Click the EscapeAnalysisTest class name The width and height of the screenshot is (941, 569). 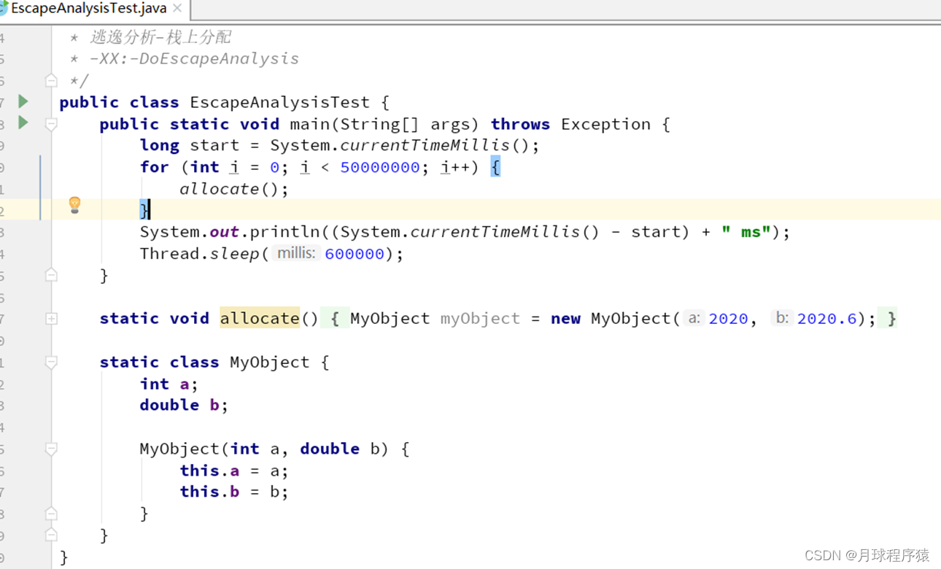tap(279, 102)
